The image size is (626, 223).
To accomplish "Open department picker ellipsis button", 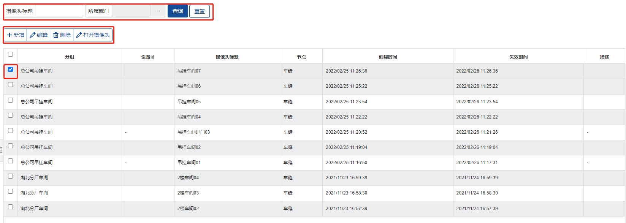I will coord(158,11).
